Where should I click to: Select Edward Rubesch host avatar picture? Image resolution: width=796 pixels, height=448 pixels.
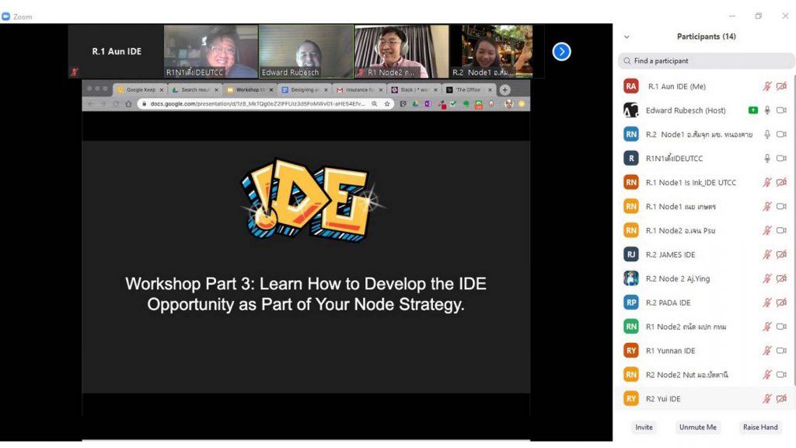pyautogui.click(x=631, y=110)
